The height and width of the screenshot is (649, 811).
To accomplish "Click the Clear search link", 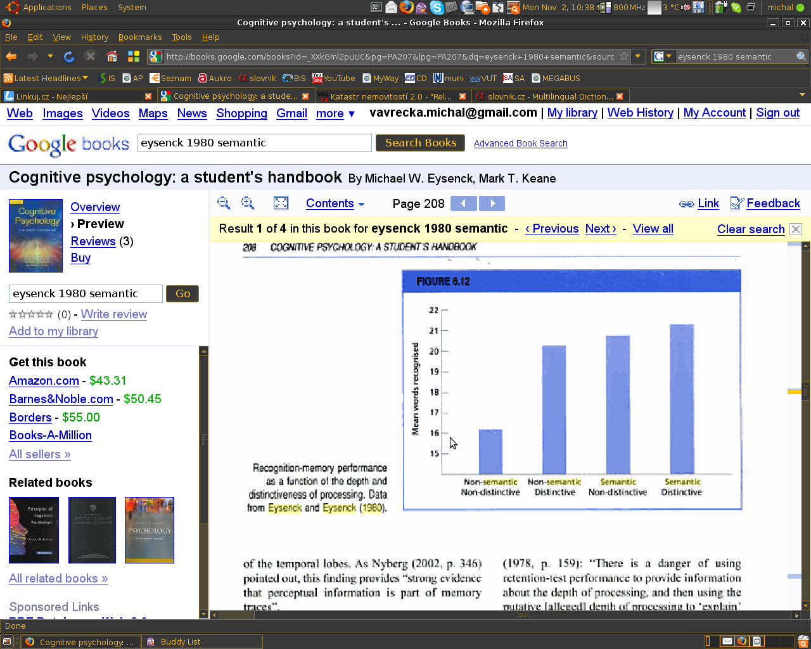I will (751, 229).
